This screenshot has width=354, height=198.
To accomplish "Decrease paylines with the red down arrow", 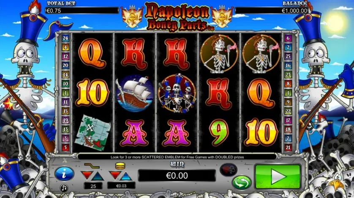I will 87,176.
